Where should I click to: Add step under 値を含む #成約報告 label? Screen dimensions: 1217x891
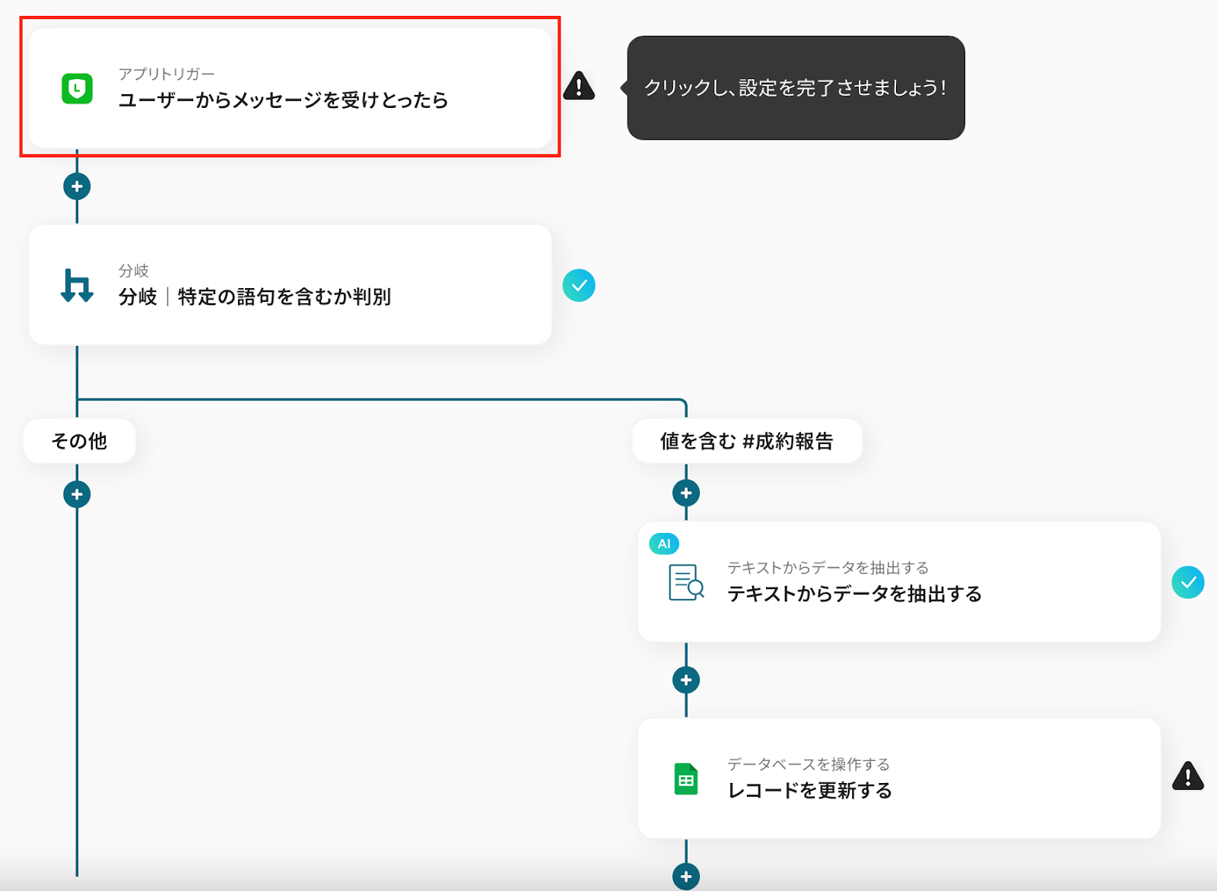(686, 493)
